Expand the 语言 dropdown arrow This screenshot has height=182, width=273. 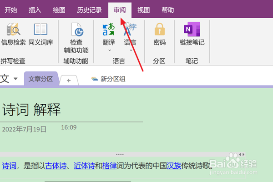point(131,51)
